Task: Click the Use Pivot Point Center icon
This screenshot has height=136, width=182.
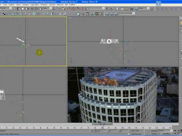Action: coord(55,9)
